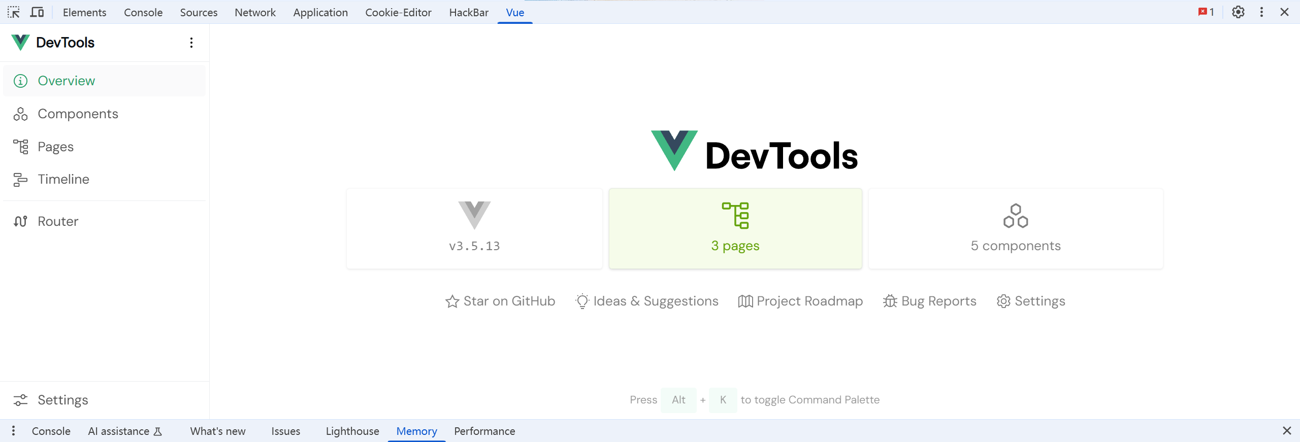Click the Alt key hint

point(678,400)
